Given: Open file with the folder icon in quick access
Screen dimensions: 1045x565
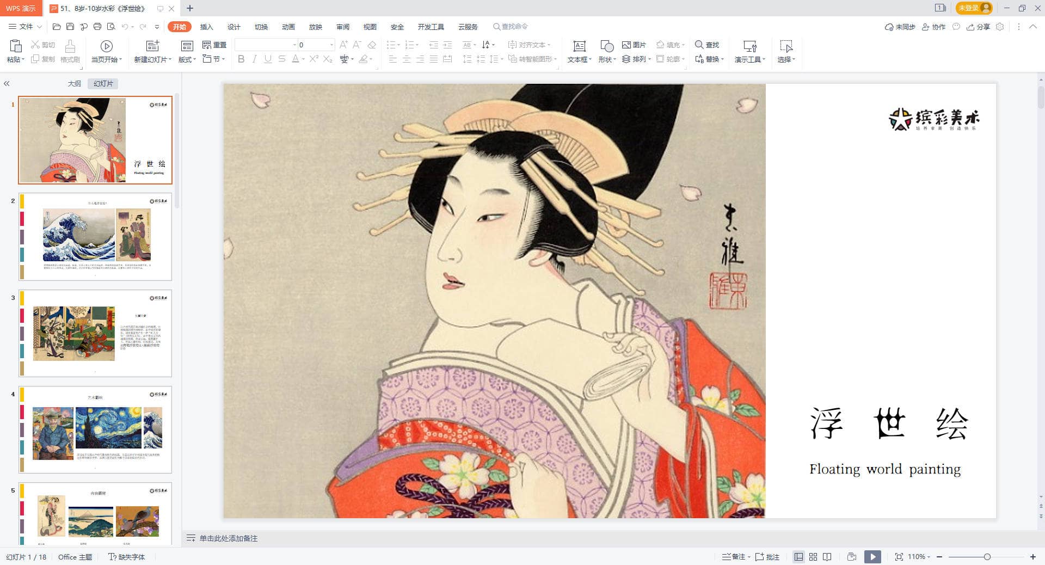Looking at the screenshot, I should pos(57,27).
